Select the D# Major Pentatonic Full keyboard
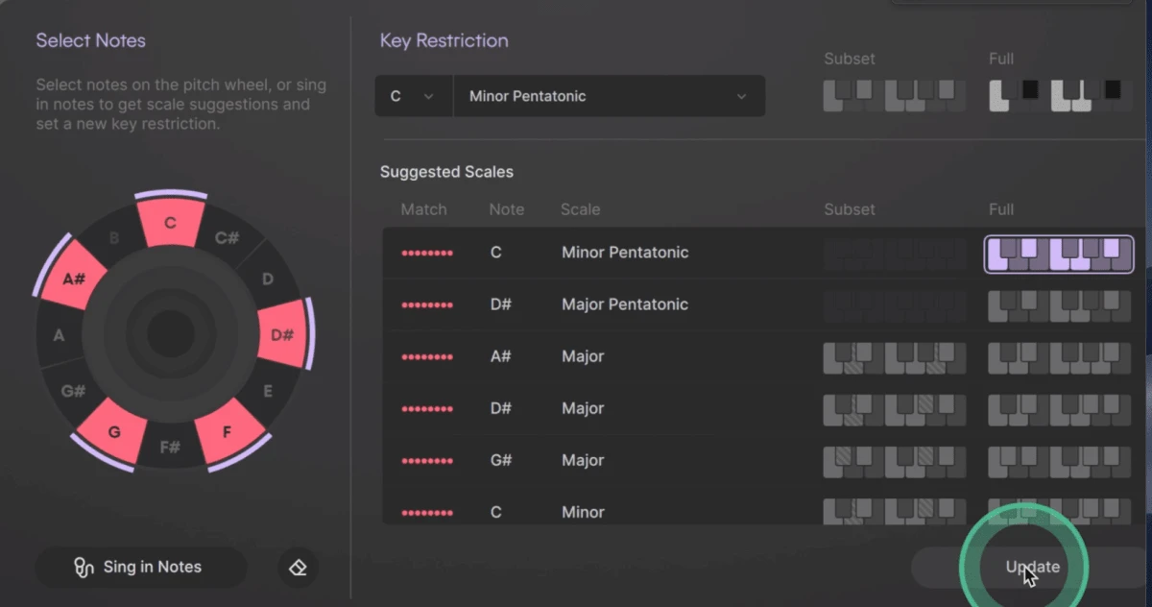This screenshot has width=1152, height=607. pos(1059,306)
